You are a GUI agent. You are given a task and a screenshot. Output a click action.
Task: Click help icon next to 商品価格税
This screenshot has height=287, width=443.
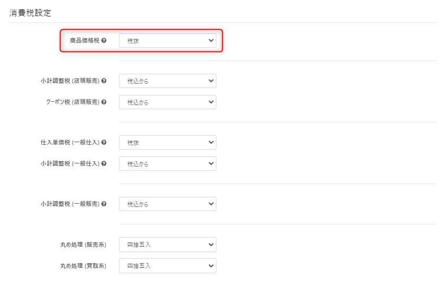(104, 40)
